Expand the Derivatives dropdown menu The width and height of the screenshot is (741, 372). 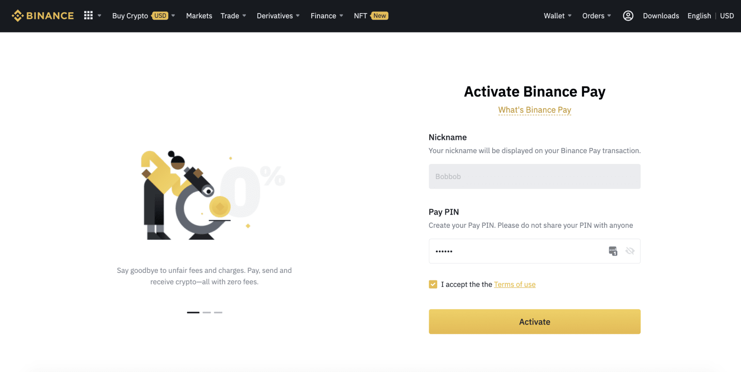click(x=278, y=15)
